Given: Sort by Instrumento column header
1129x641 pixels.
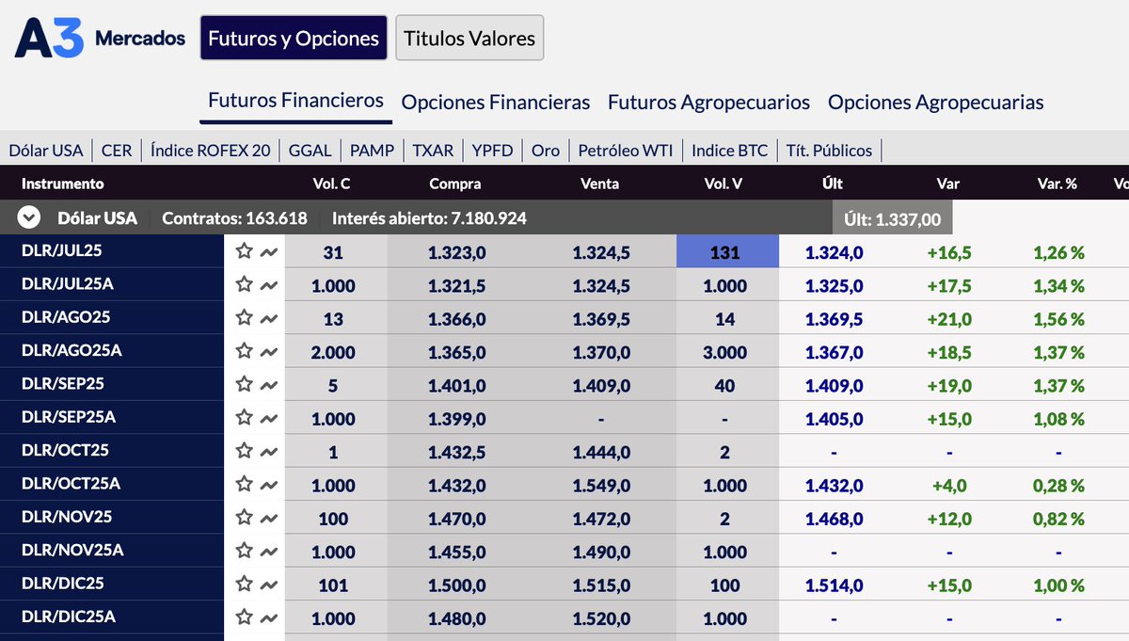Looking at the screenshot, I should 62,184.
